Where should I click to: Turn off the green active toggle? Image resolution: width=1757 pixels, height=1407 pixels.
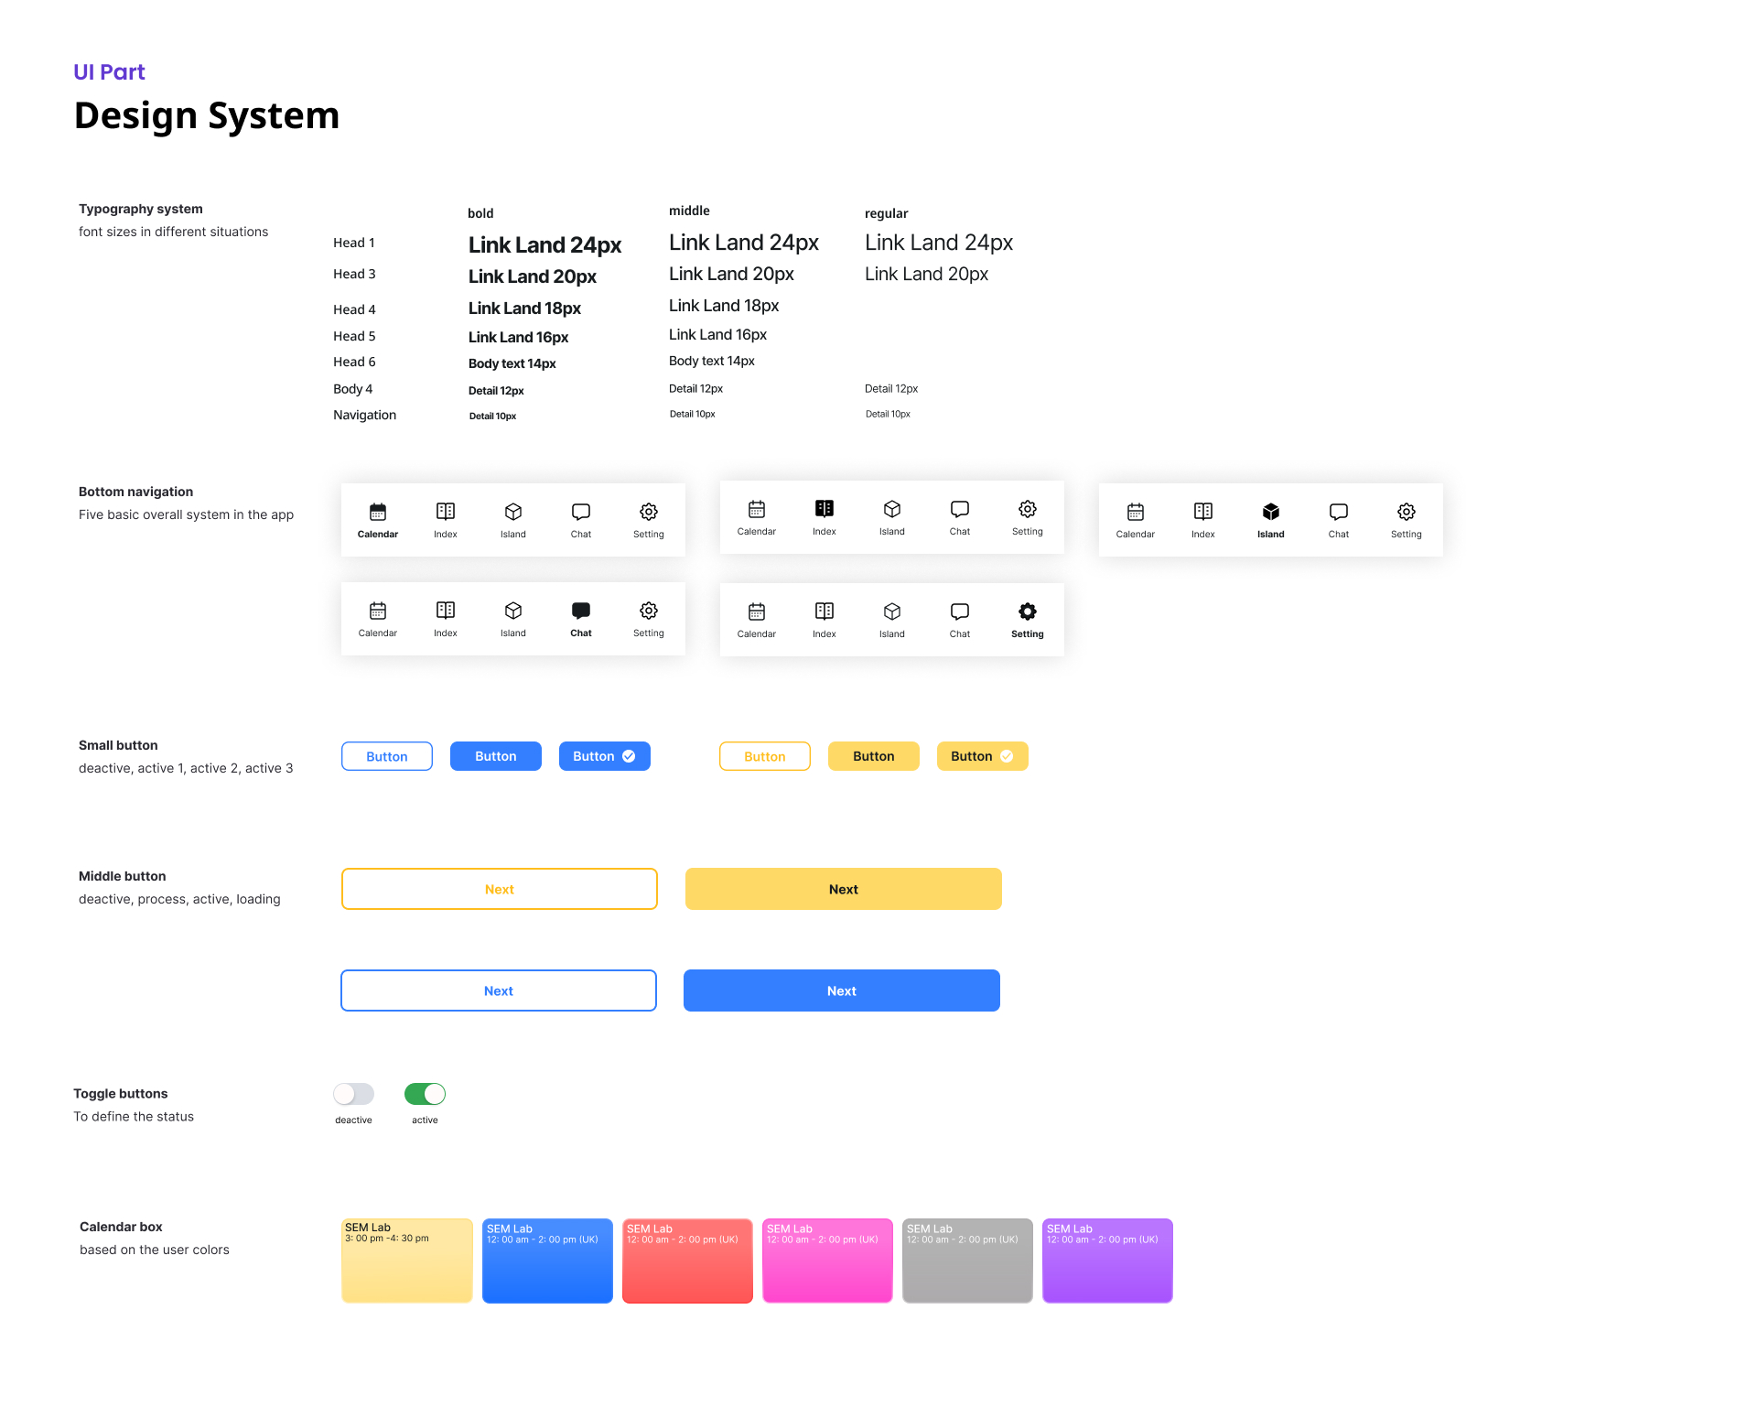tap(425, 1094)
